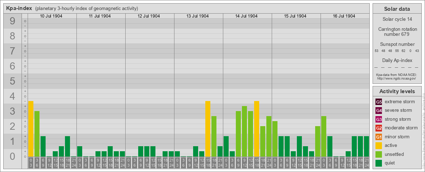The image size is (425, 172).
Task: Select the 11 Jul 1904 date header
Action: [100, 16]
